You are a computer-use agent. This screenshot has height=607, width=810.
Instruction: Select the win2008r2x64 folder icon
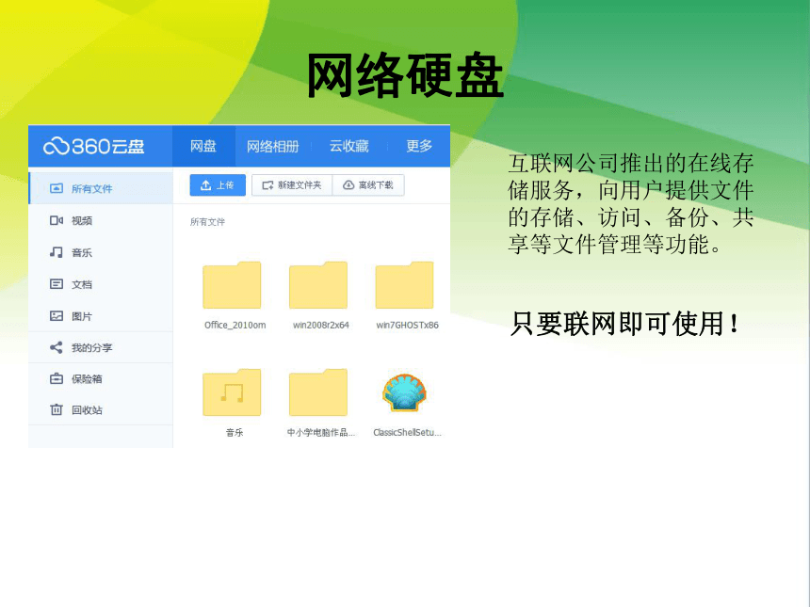point(318,285)
